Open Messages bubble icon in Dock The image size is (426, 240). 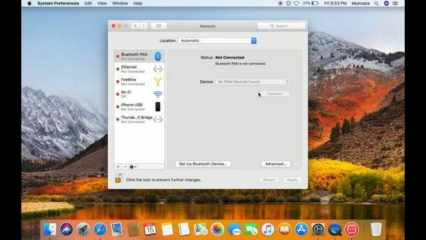click(x=234, y=229)
